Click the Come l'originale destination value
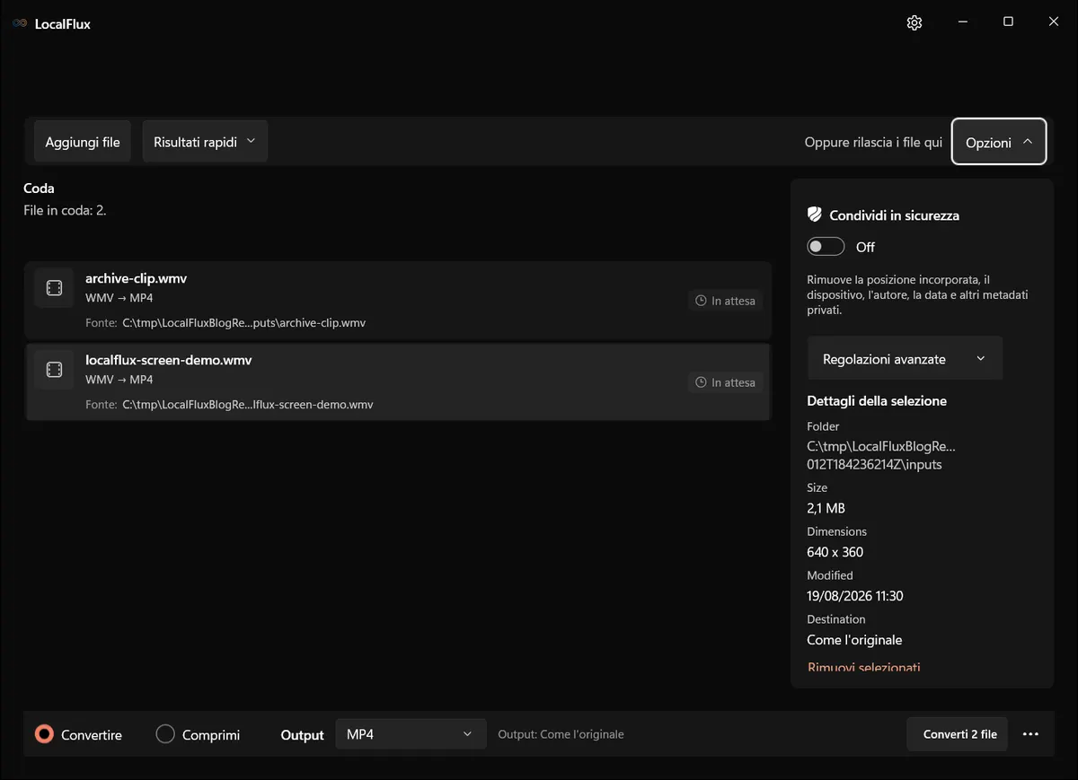Viewport: 1078px width, 780px height. tap(854, 640)
